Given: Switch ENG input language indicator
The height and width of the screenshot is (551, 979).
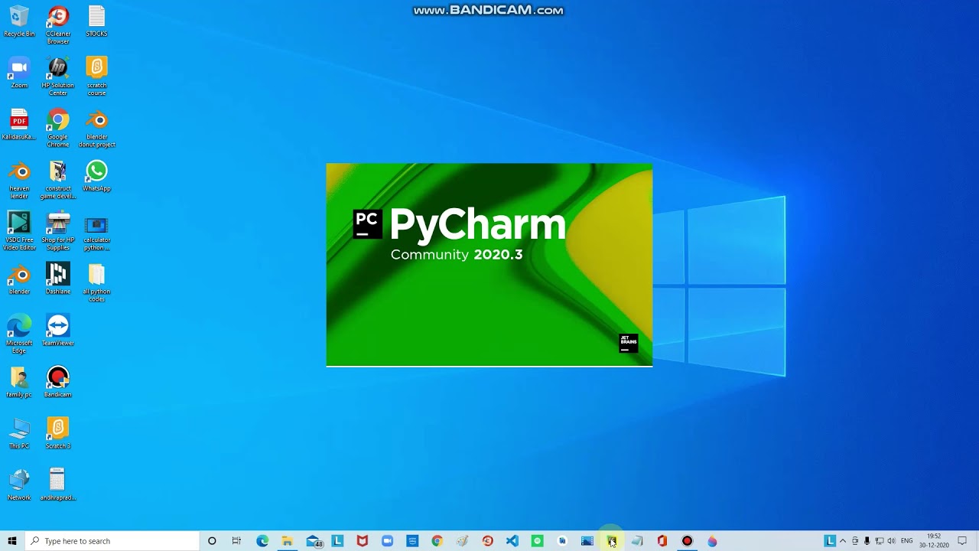Looking at the screenshot, I should [x=907, y=541].
